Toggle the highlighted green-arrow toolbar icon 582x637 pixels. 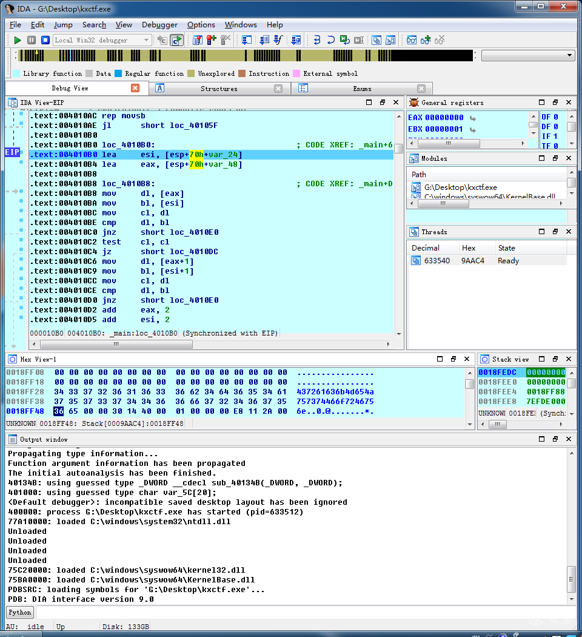tap(176, 40)
